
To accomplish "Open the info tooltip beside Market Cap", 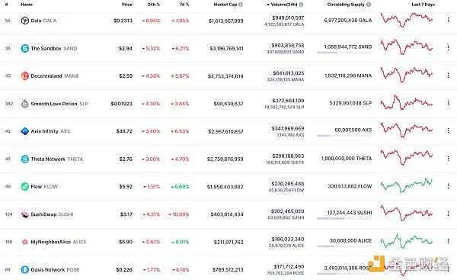I will pos(241,5).
